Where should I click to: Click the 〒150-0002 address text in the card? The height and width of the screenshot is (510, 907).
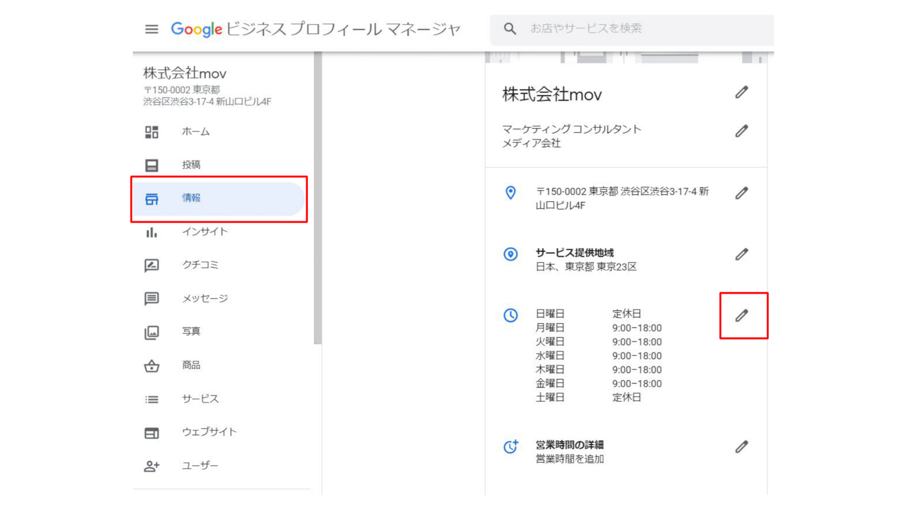pos(622,198)
